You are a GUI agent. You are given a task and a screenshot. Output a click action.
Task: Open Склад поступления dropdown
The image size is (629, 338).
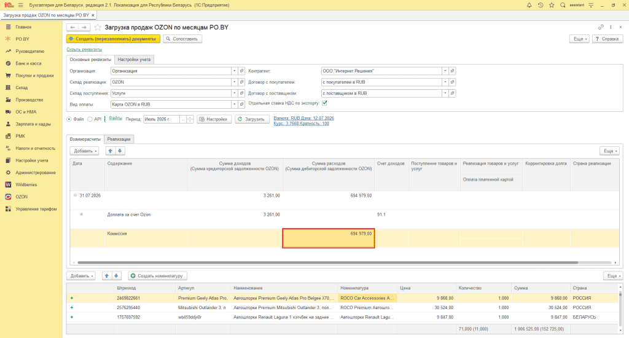tap(234, 93)
